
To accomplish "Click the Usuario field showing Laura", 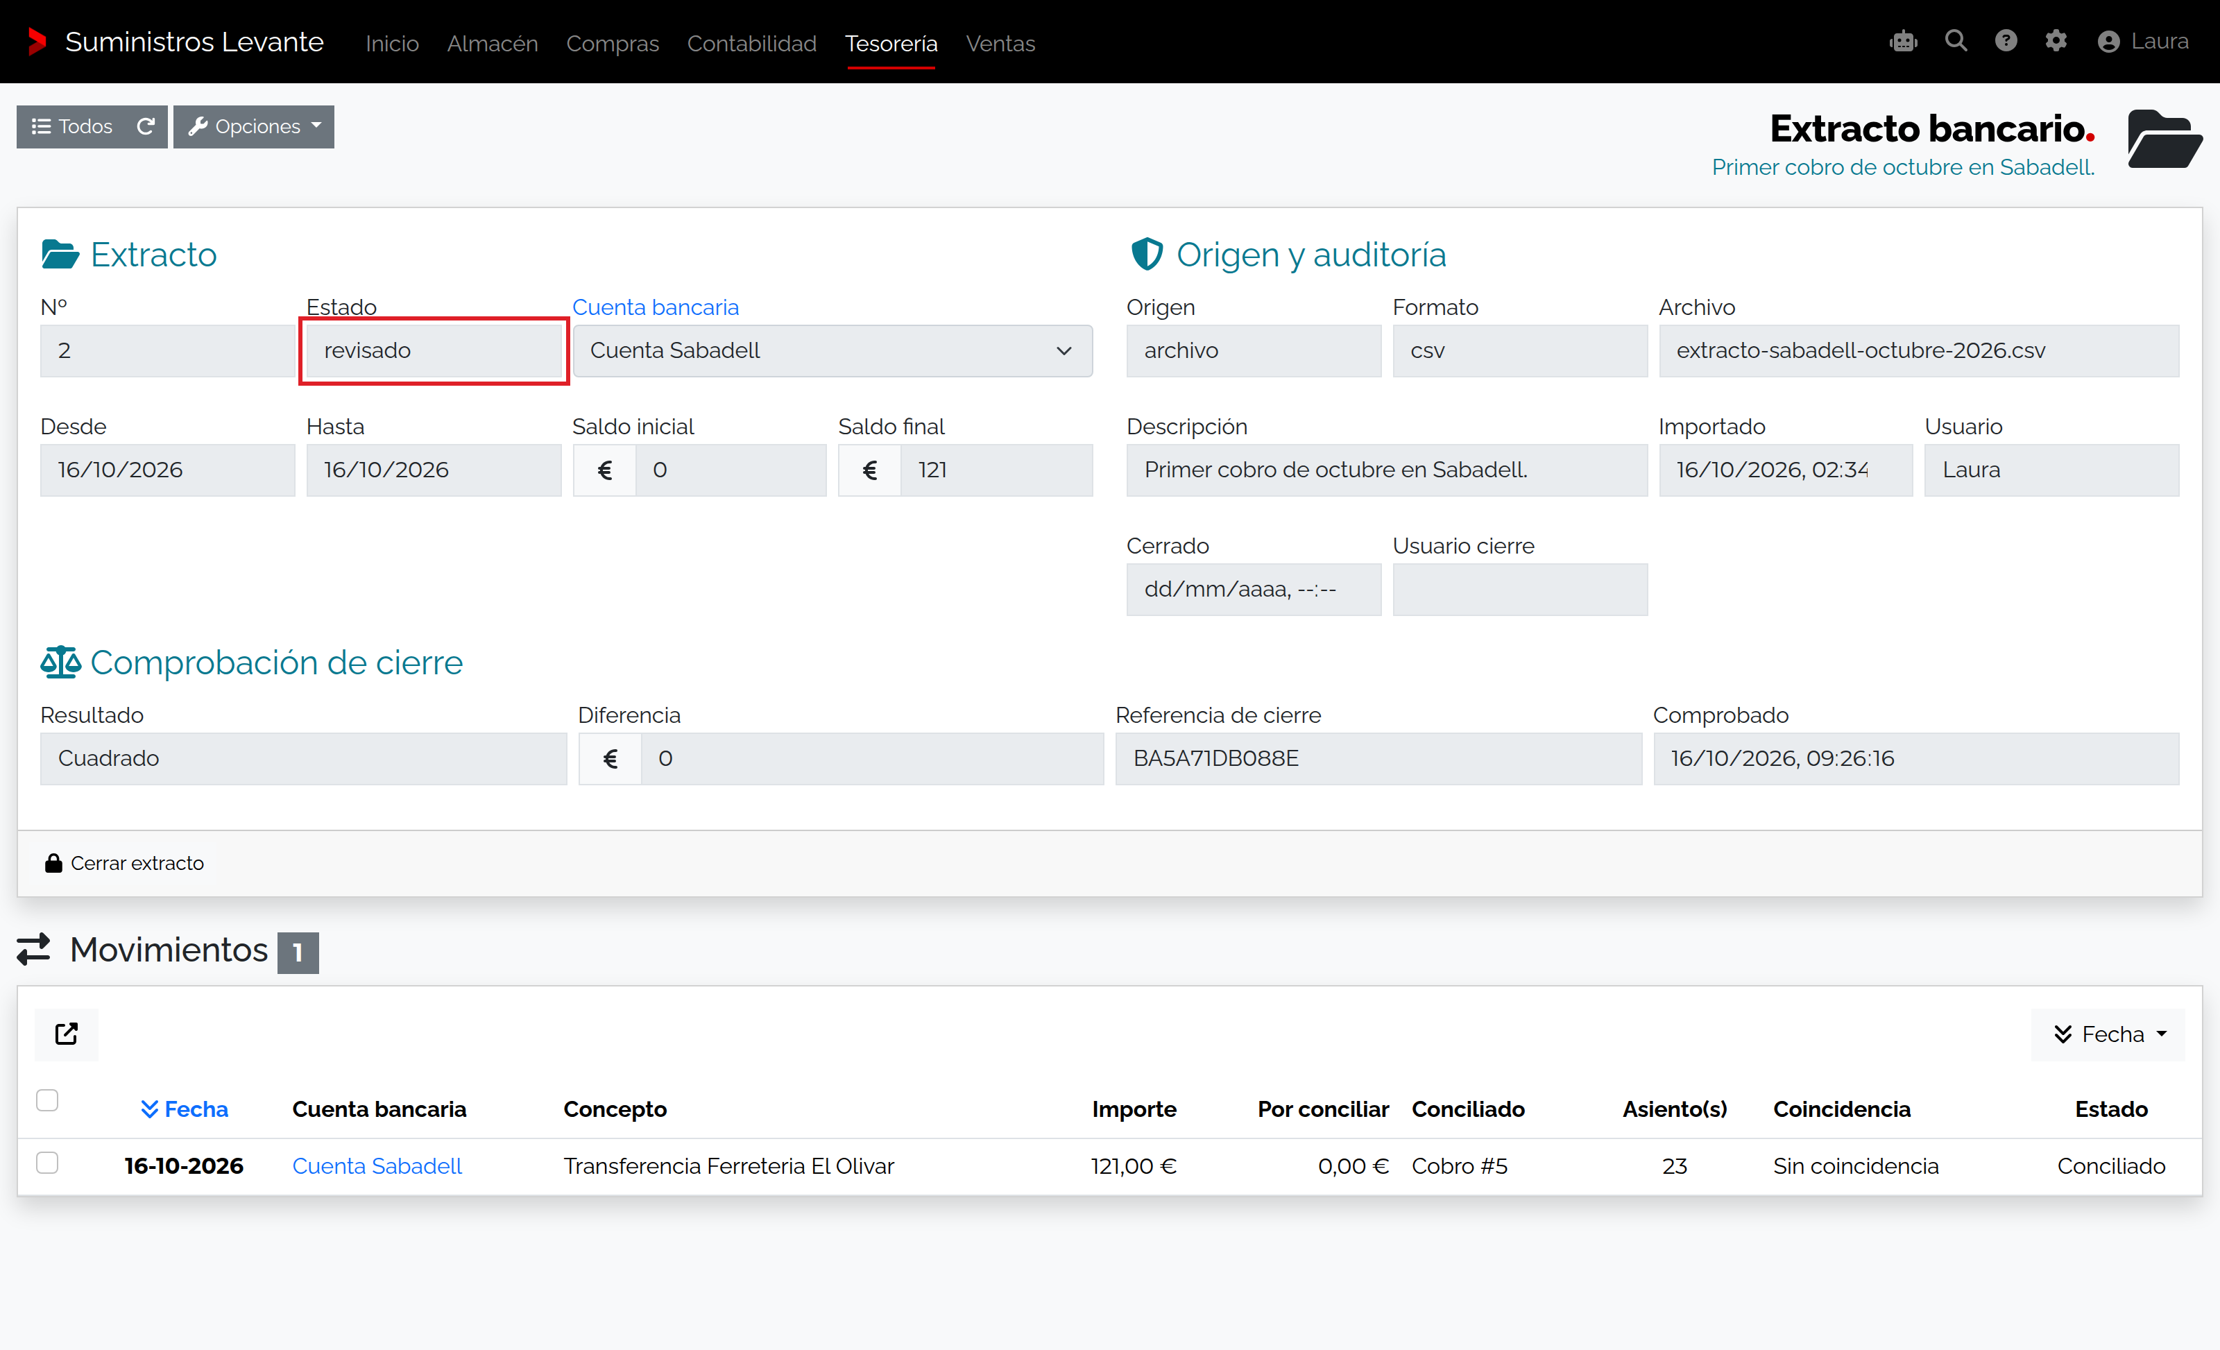I will point(2051,470).
